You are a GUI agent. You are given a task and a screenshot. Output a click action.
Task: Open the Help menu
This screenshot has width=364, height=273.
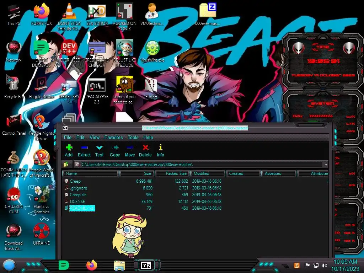[x=148, y=137]
